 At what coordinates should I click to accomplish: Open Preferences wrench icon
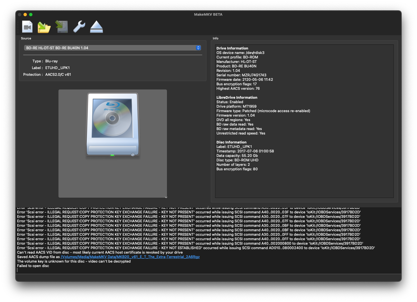click(x=79, y=27)
